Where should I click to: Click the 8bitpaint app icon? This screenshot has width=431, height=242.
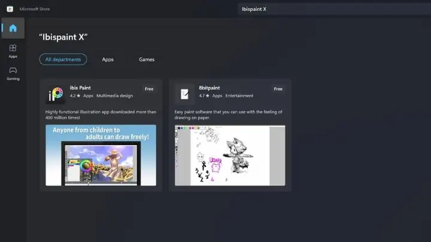click(x=184, y=94)
